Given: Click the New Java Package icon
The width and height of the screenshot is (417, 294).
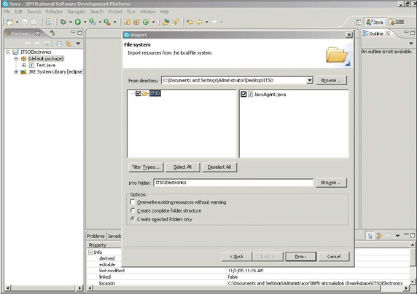Looking at the screenshot, I should click(137, 22).
